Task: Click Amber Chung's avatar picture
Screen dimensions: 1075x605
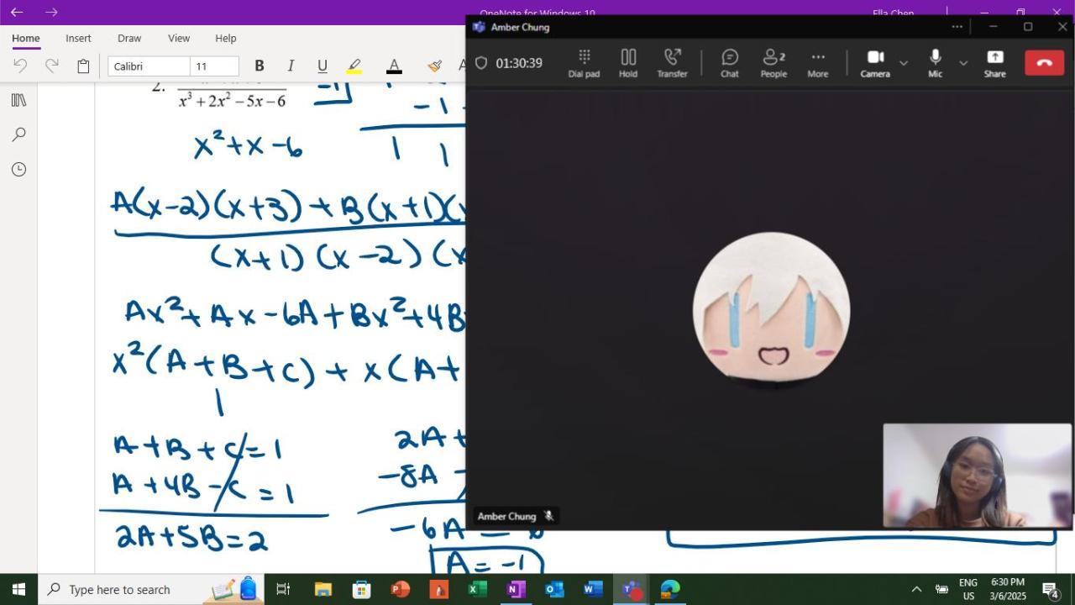Action: click(x=771, y=308)
